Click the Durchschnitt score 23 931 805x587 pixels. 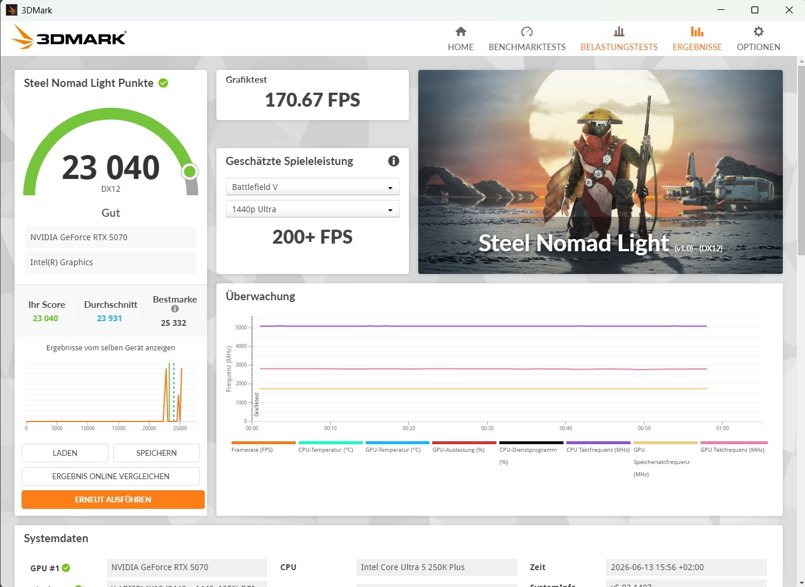(x=110, y=318)
